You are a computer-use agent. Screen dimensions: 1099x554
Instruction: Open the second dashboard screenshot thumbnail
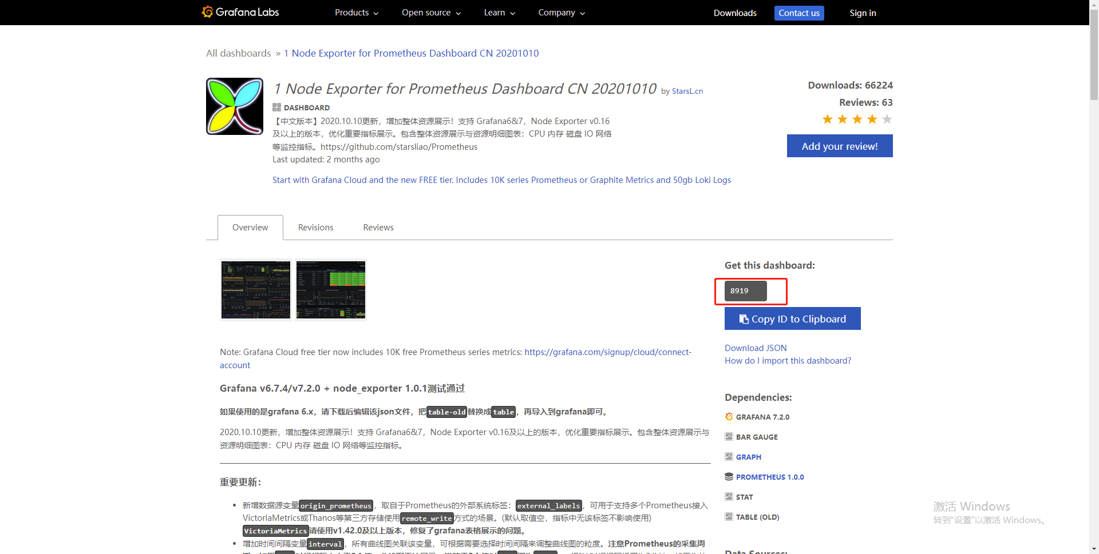click(331, 290)
